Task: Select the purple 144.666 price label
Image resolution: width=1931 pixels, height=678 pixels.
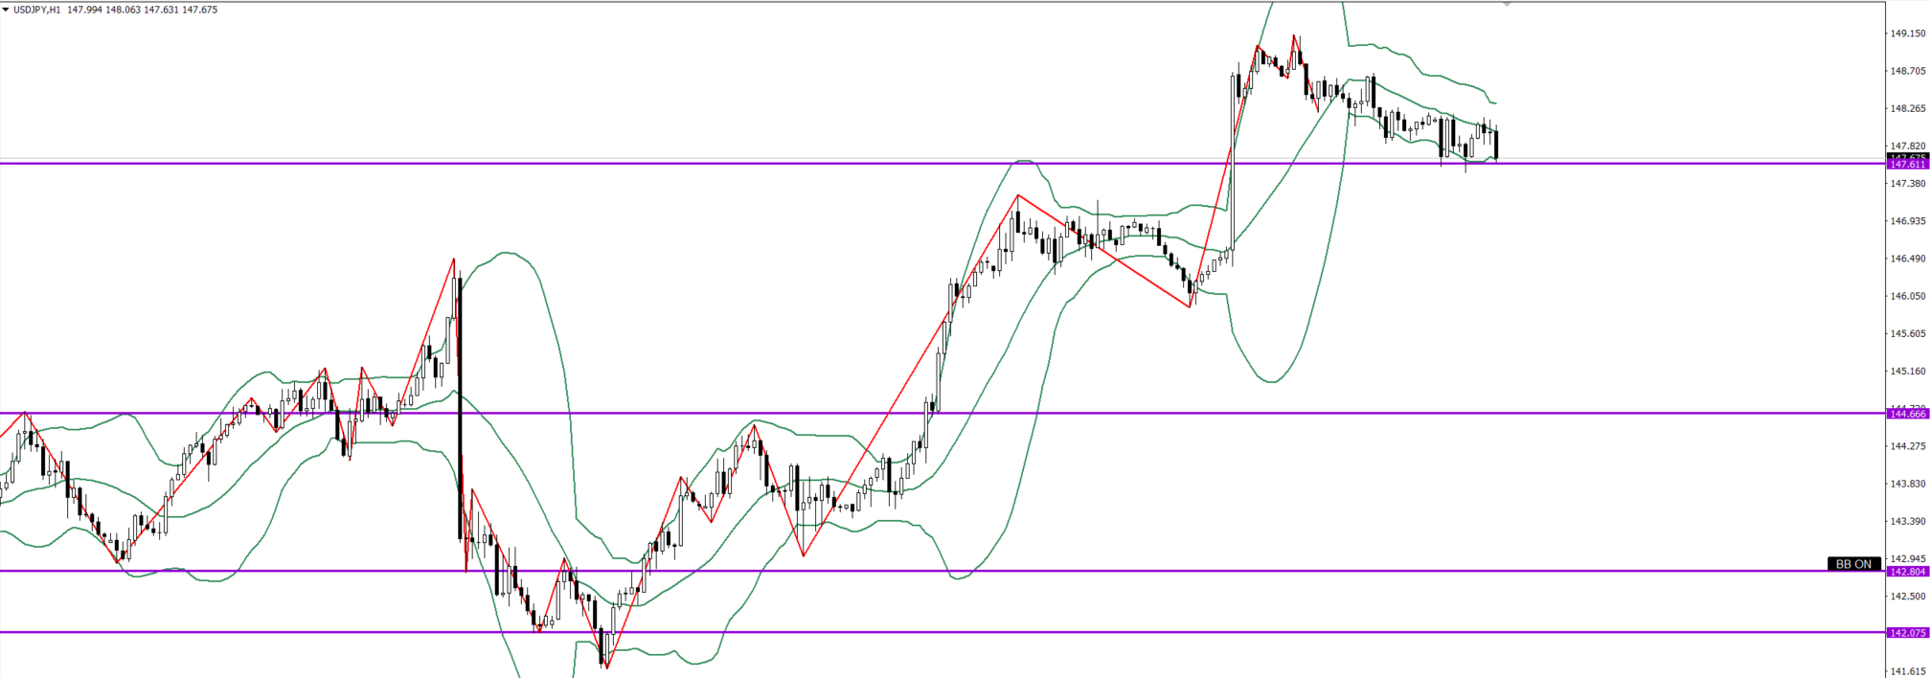Action: tap(1907, 414)
